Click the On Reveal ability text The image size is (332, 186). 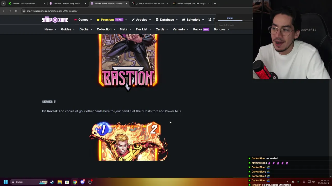tap(112, 111)
